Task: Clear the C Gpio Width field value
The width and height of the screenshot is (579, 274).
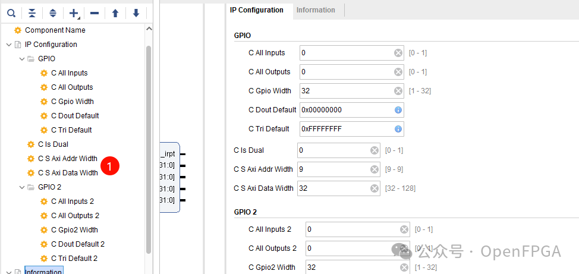Action: click(398, 91)
